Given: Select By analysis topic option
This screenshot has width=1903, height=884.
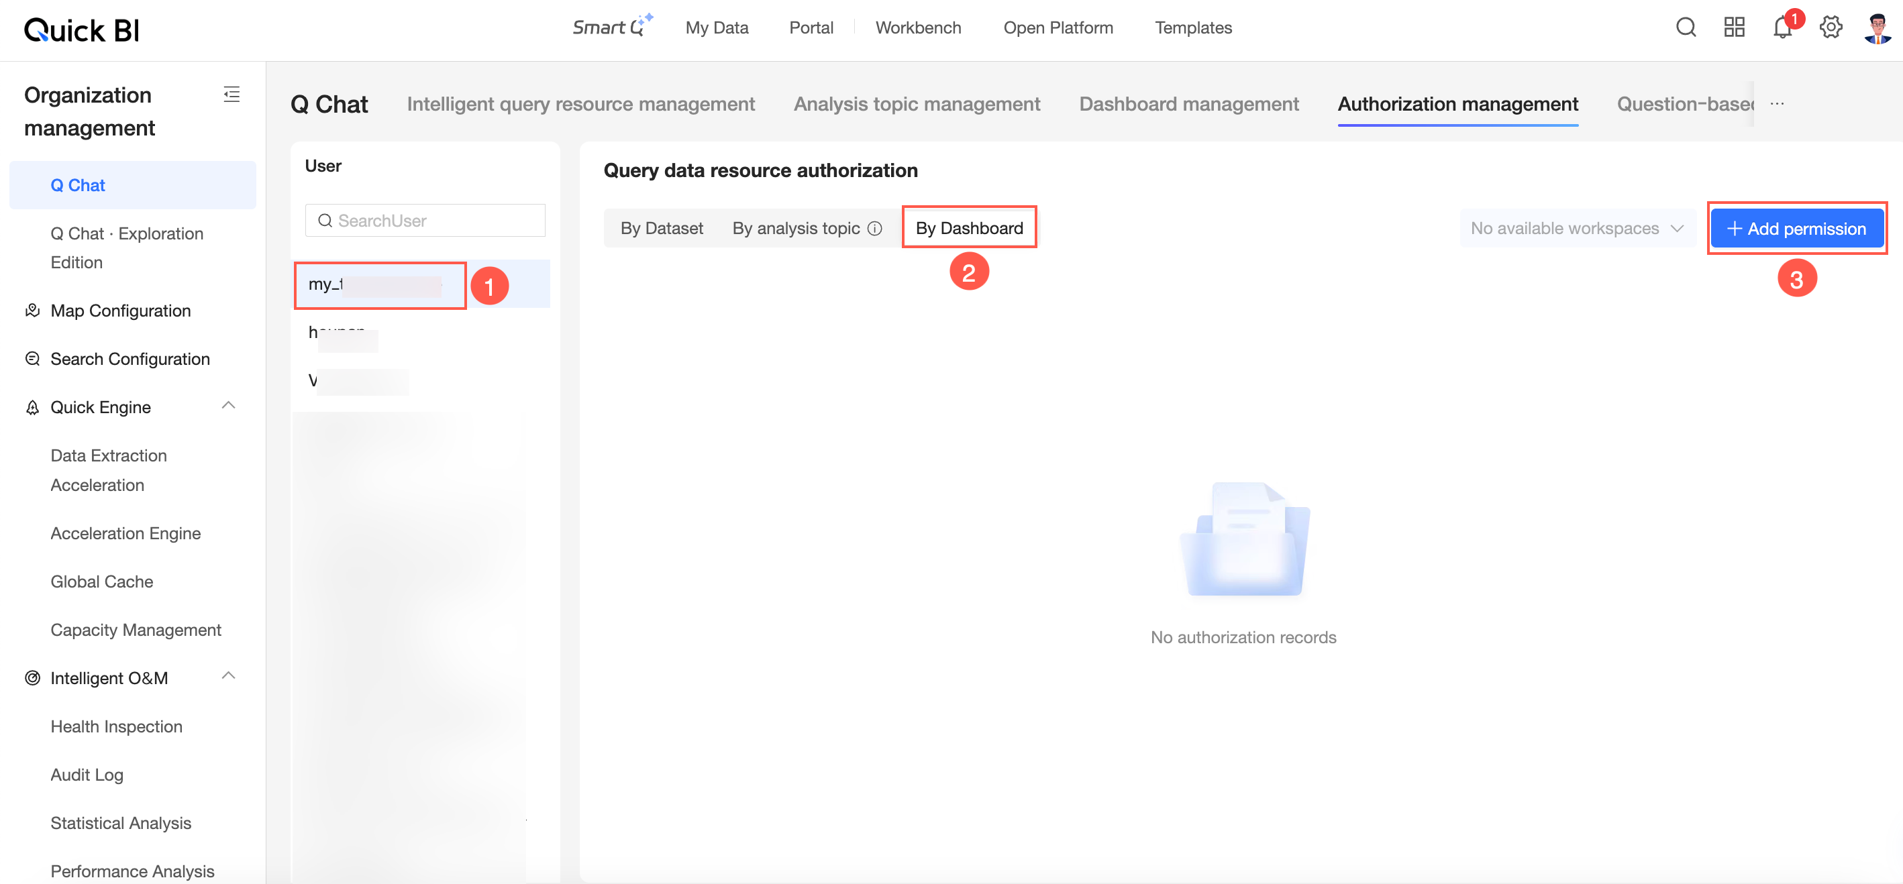Looking at the screenshot, I should [795, 228].
